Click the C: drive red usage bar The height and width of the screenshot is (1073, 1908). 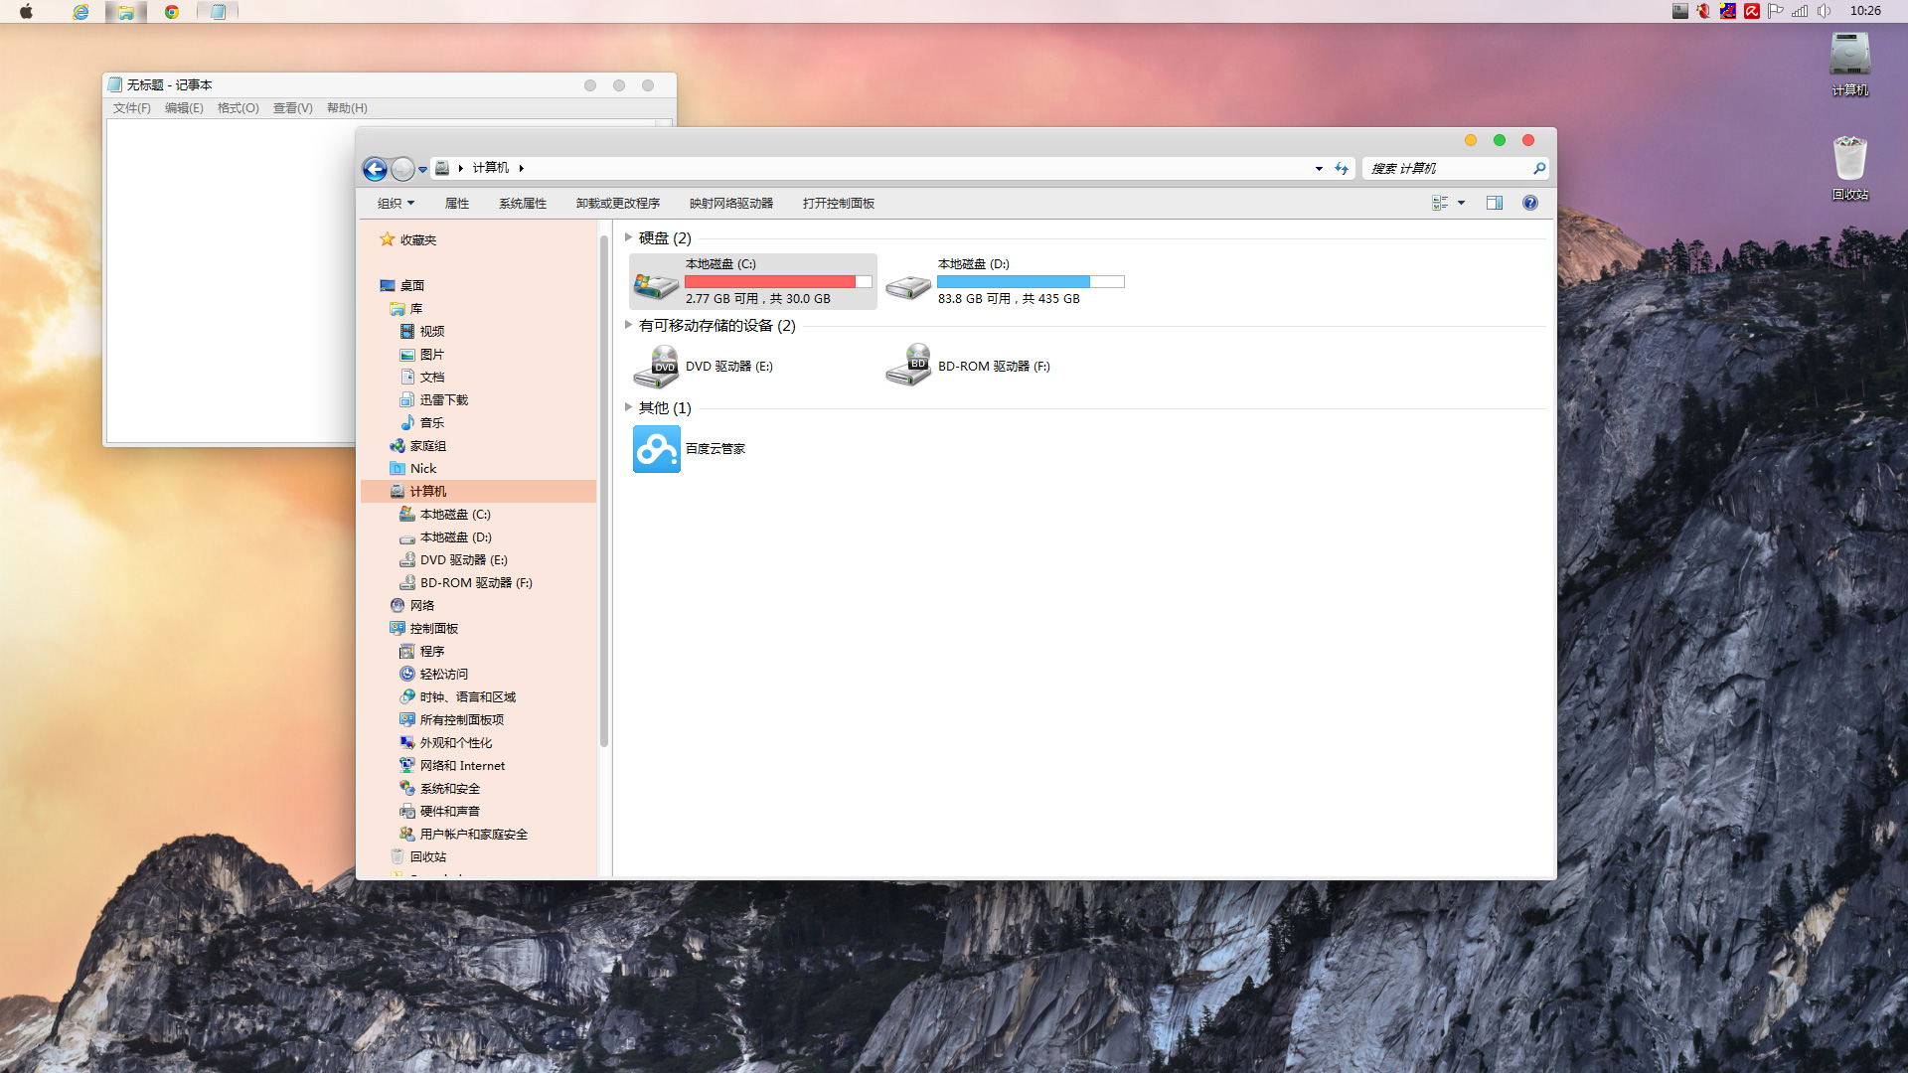point(778,282)
